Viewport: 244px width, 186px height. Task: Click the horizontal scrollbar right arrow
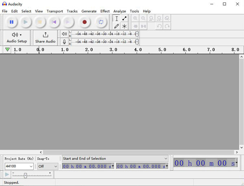tap(237, 152)
